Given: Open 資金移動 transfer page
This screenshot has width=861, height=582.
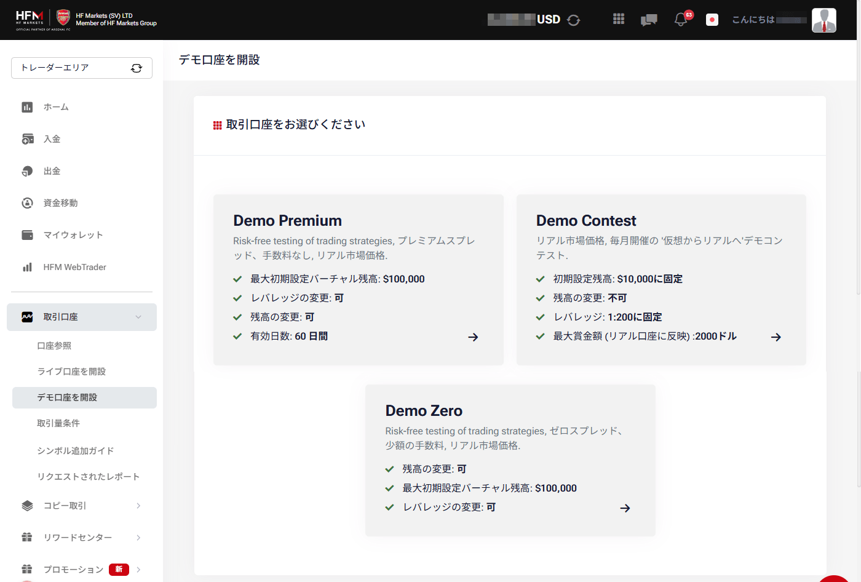Looking at the screenshot, I should pos(60,203).
